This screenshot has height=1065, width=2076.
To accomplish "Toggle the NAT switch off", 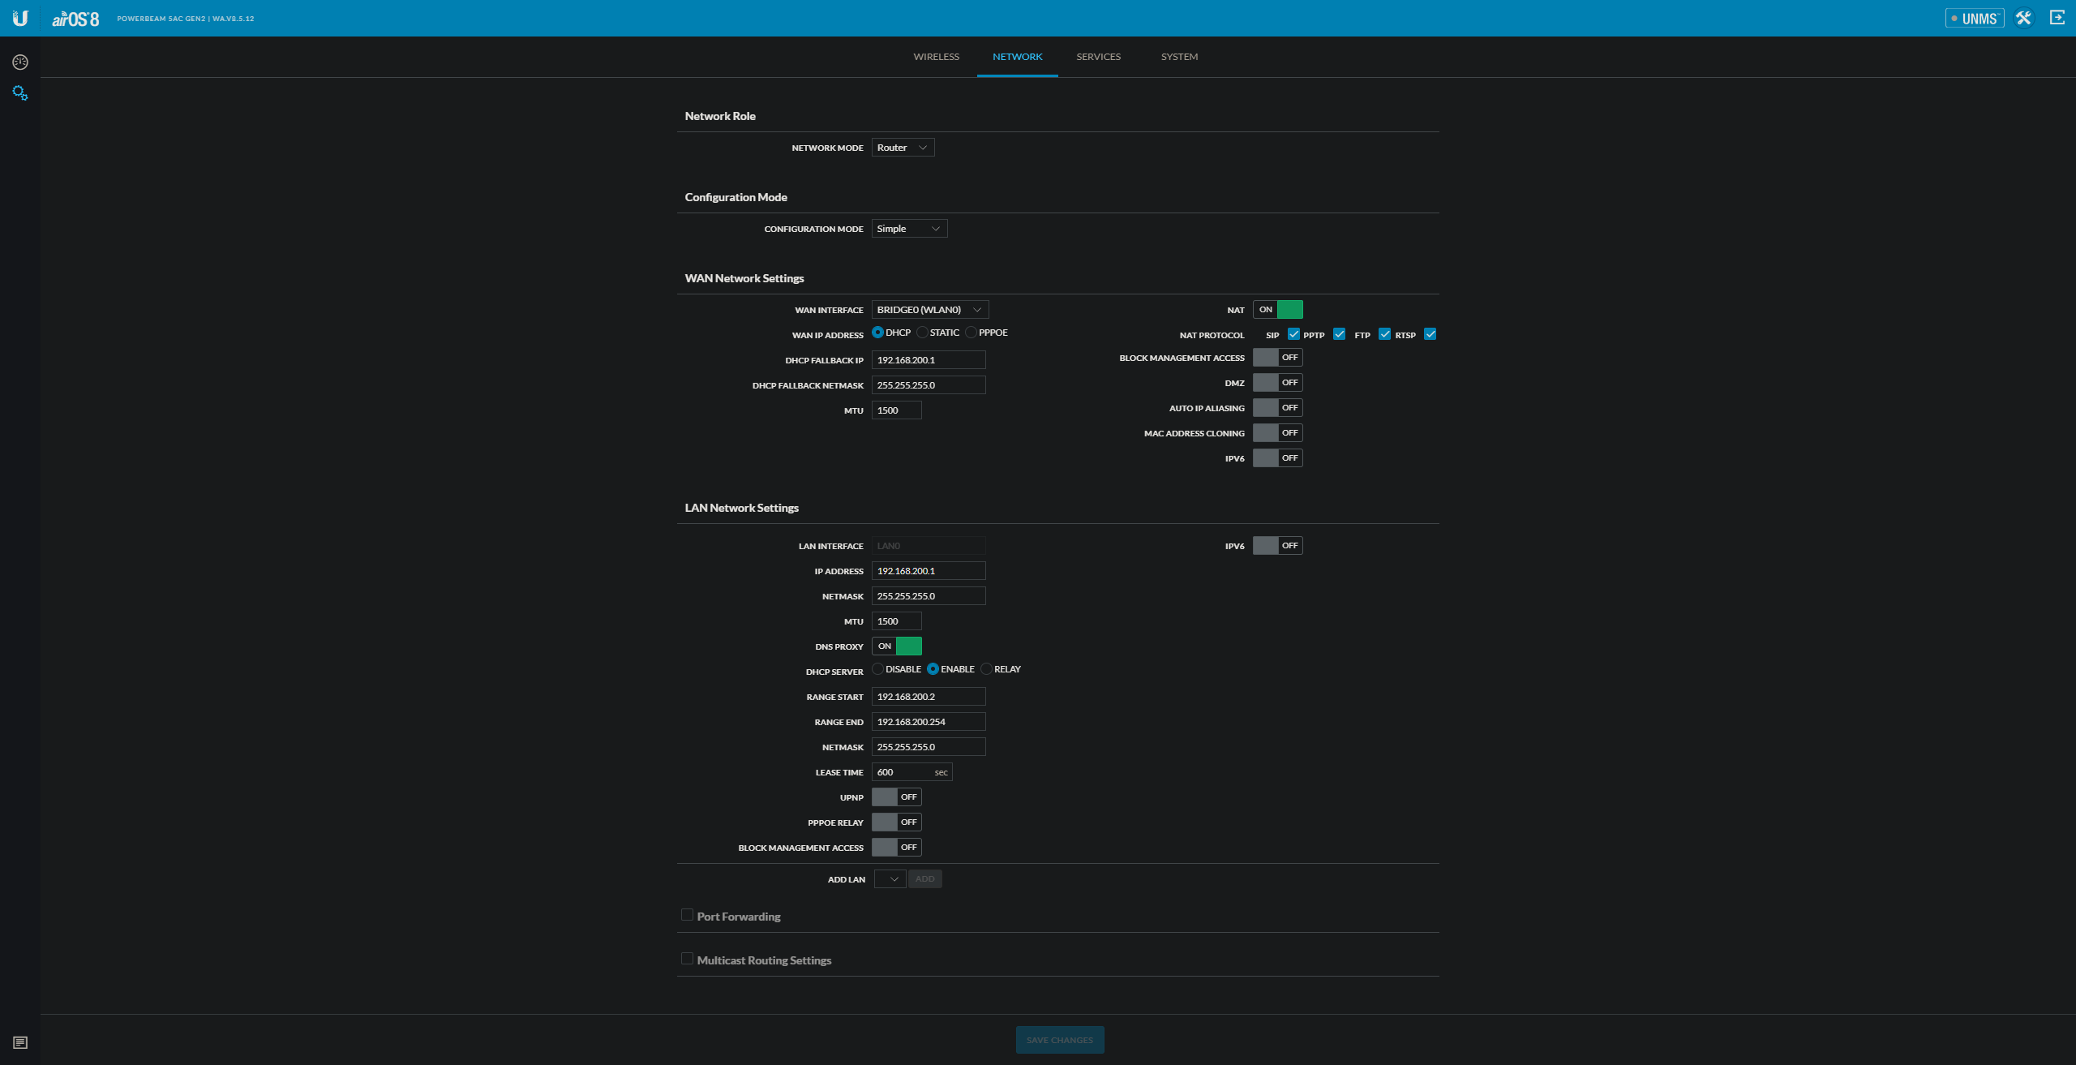I will [1277, 309].
